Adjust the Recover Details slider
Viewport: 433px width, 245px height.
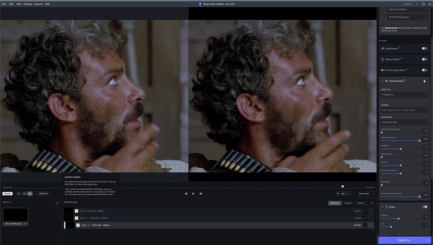(x=400, y=141)
